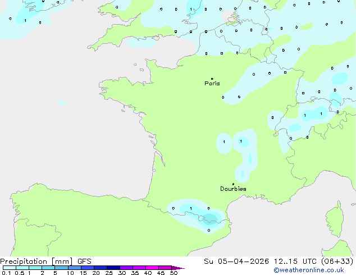Click the 40 to 45 mm magenta swatch
Screen dimensions: 356x275
click(152, 268)
